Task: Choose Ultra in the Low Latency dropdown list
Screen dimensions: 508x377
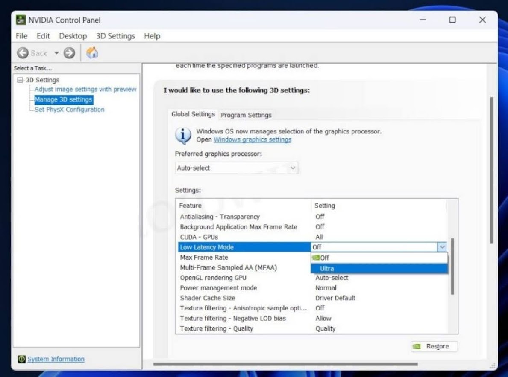Action: point(379,268)
